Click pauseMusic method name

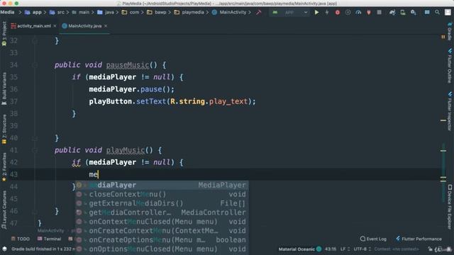128,65
